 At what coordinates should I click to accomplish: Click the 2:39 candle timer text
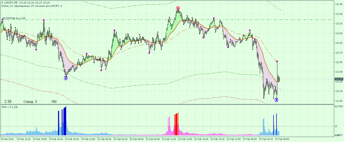pyautogui.click(x=8, y=102)
